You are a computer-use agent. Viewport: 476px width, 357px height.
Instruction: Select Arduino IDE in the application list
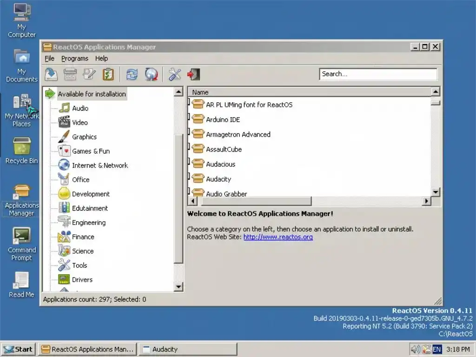point(223,119)
